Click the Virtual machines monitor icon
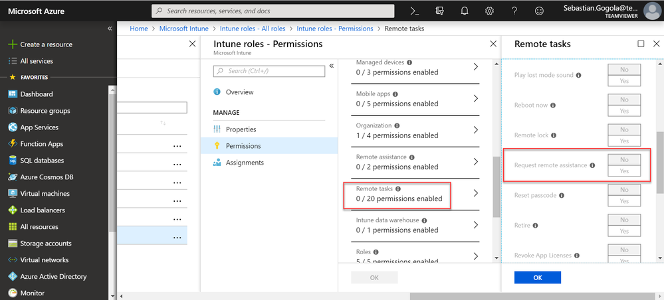The height and width of the screenshot is (300, 664). pyautogui.click(x=12, y=193)
